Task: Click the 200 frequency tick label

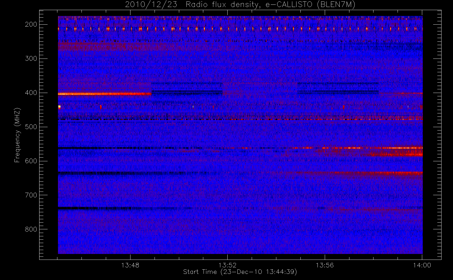Action: [31, 24]
